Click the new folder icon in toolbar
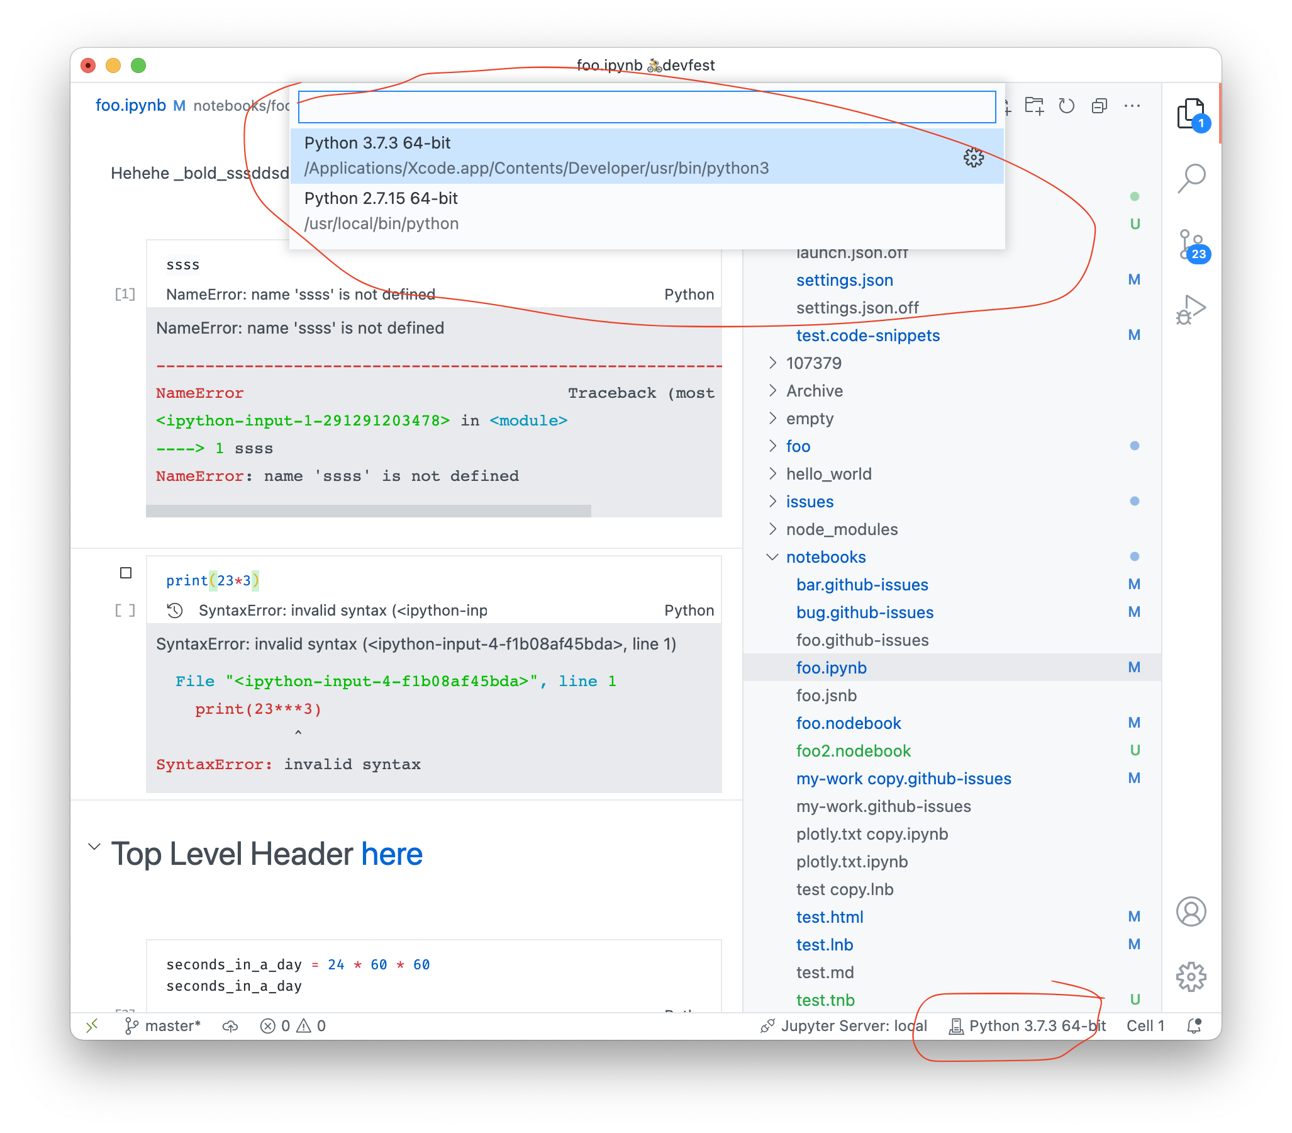The height and width of the screenshot is (1133, 1292). 1035,106
